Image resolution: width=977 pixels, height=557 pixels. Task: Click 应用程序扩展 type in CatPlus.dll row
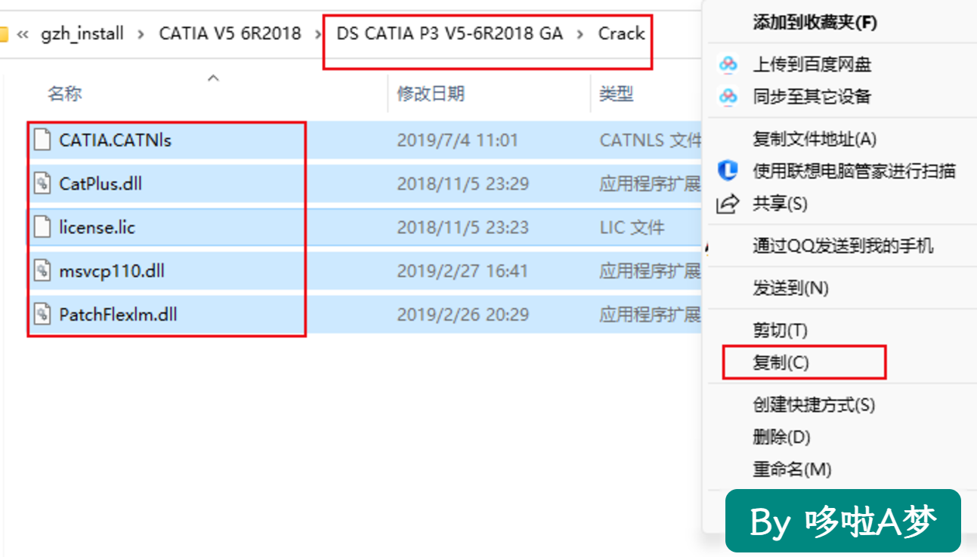651,183
